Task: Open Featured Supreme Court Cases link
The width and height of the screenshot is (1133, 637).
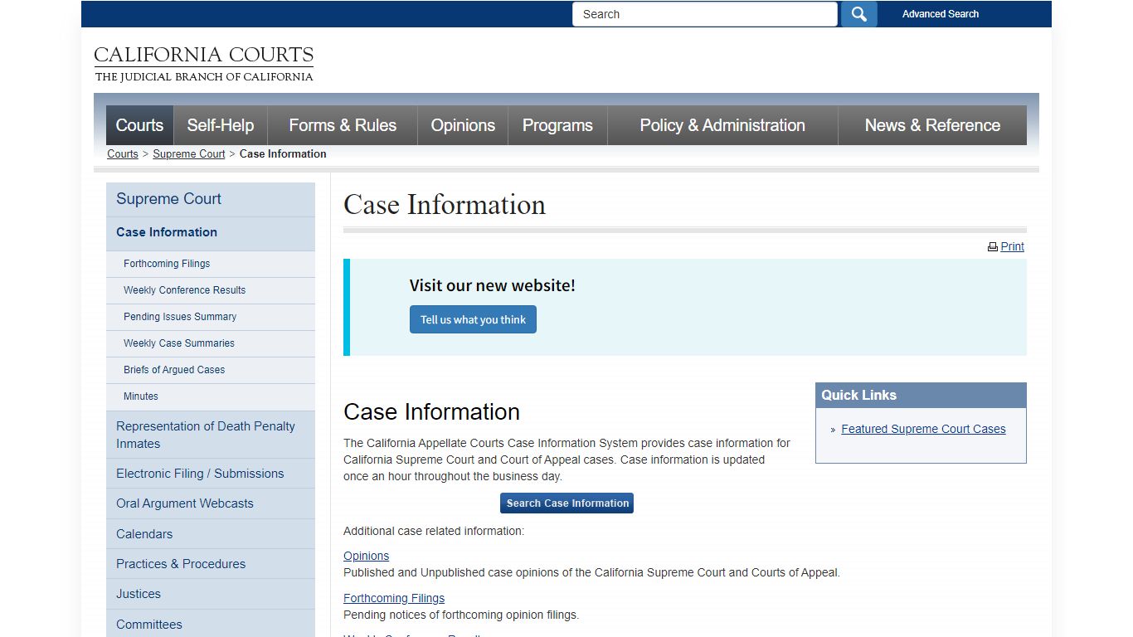Action: 923,429
